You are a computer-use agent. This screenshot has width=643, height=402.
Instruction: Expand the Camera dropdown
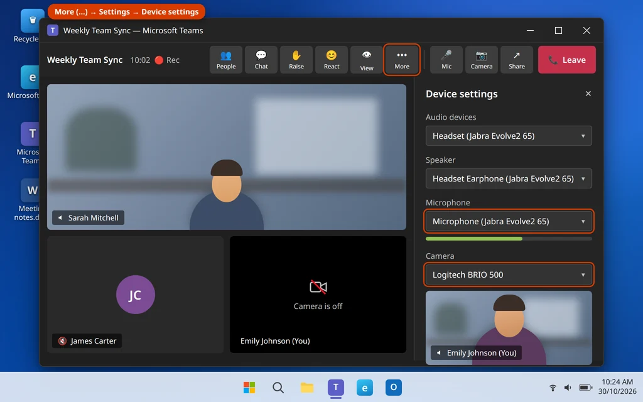click(x=509, y=275)
